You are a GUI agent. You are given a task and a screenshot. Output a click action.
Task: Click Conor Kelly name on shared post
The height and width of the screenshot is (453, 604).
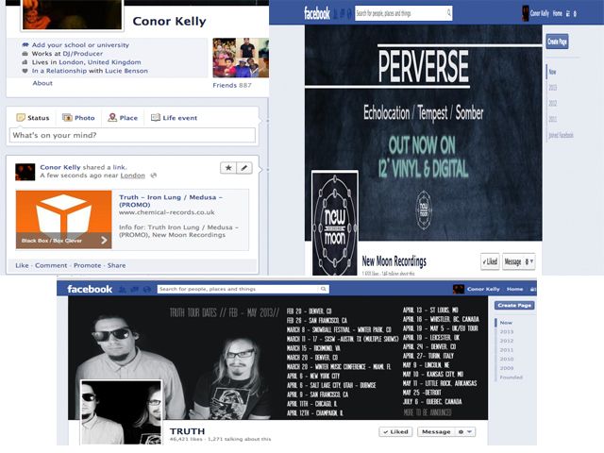[60, 167]
